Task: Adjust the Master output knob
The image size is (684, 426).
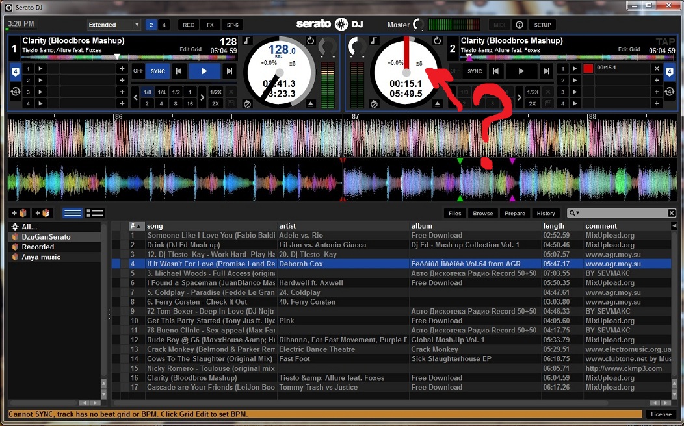Action: [x=418, y=25]
